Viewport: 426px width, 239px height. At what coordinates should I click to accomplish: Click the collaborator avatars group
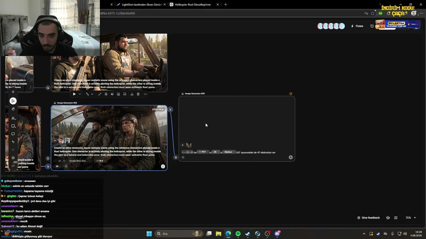pos(331,26)
